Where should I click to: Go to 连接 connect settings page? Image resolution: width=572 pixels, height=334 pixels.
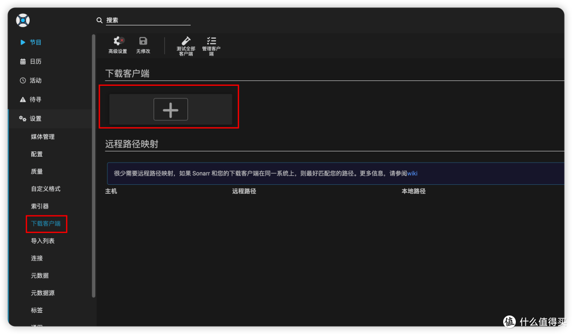coord(37,258)
